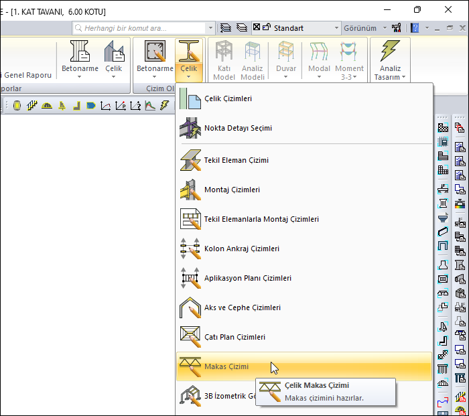Click the red-blue profile section icon
469x416 pixels.
point(443,403)
